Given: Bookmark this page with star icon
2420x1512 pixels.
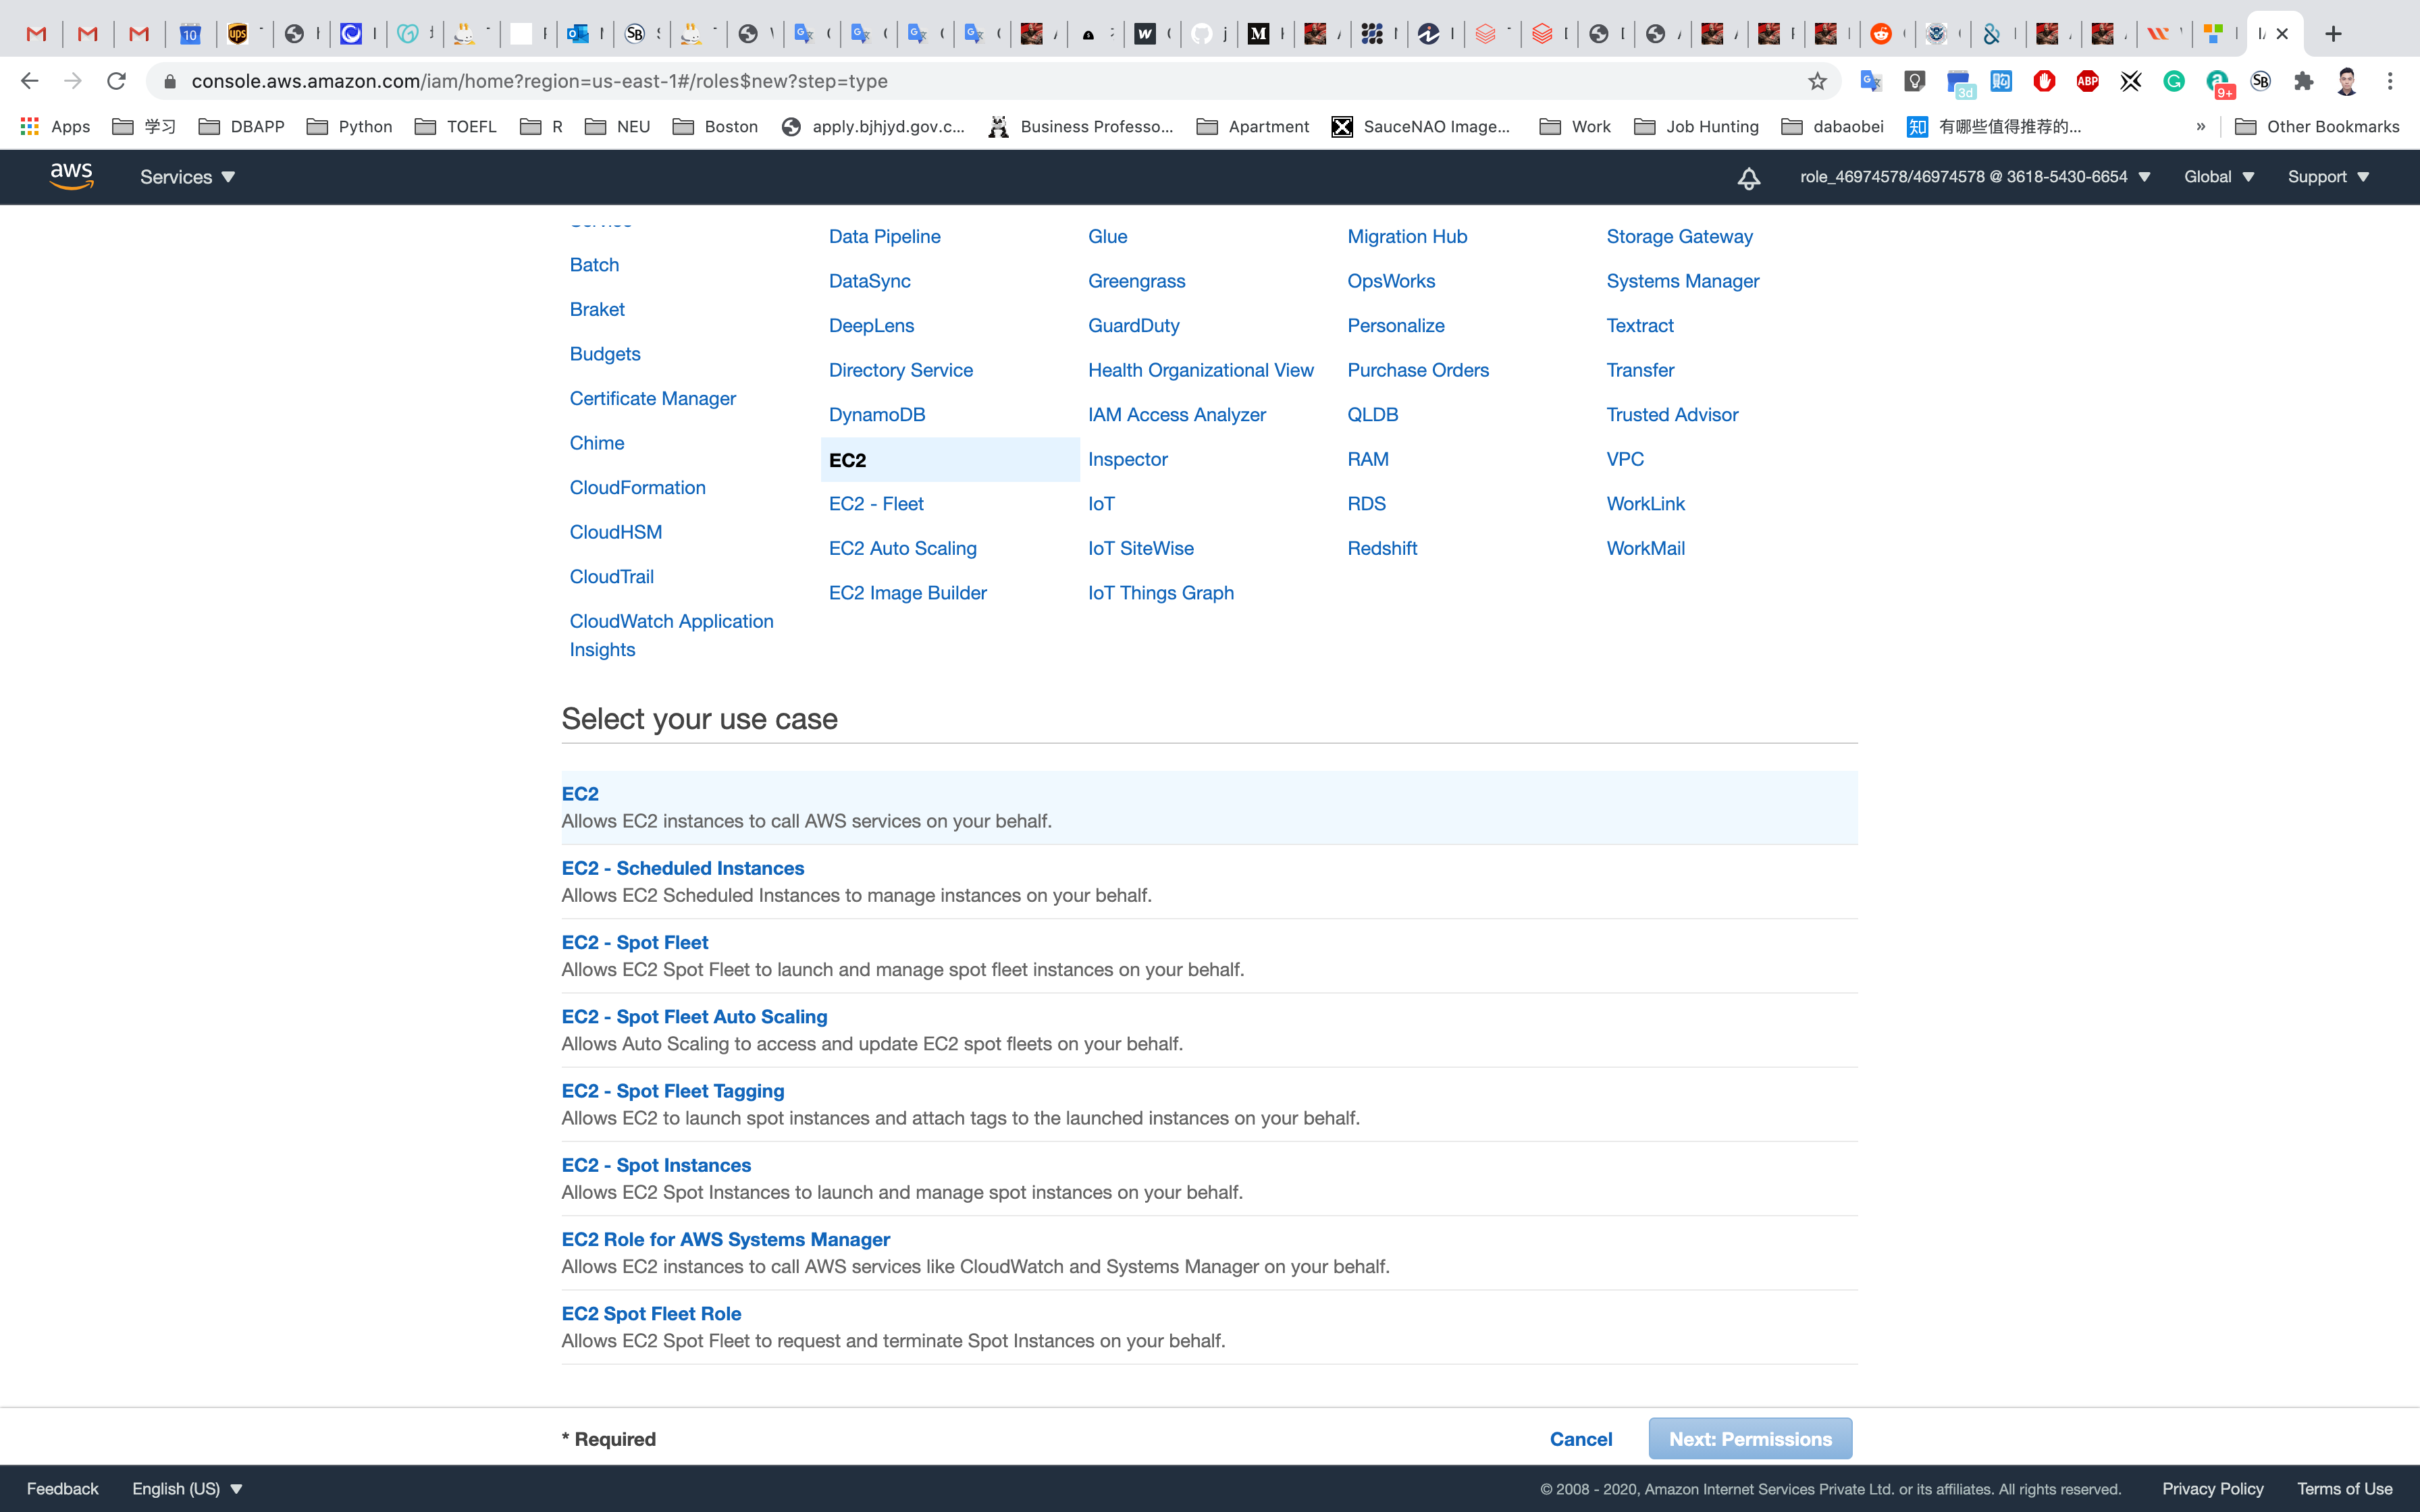Looking at the screenshot, I should tap(1817, 81).
